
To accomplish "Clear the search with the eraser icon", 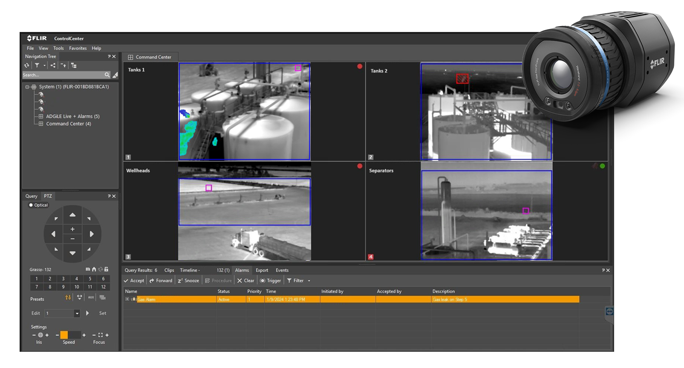I will 115,75.
